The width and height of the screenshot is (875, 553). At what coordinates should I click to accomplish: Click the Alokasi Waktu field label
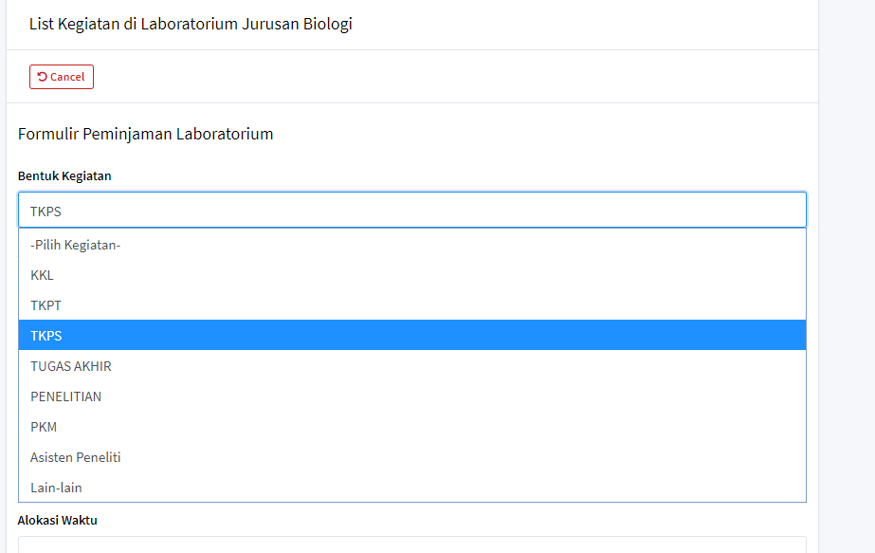58,520
